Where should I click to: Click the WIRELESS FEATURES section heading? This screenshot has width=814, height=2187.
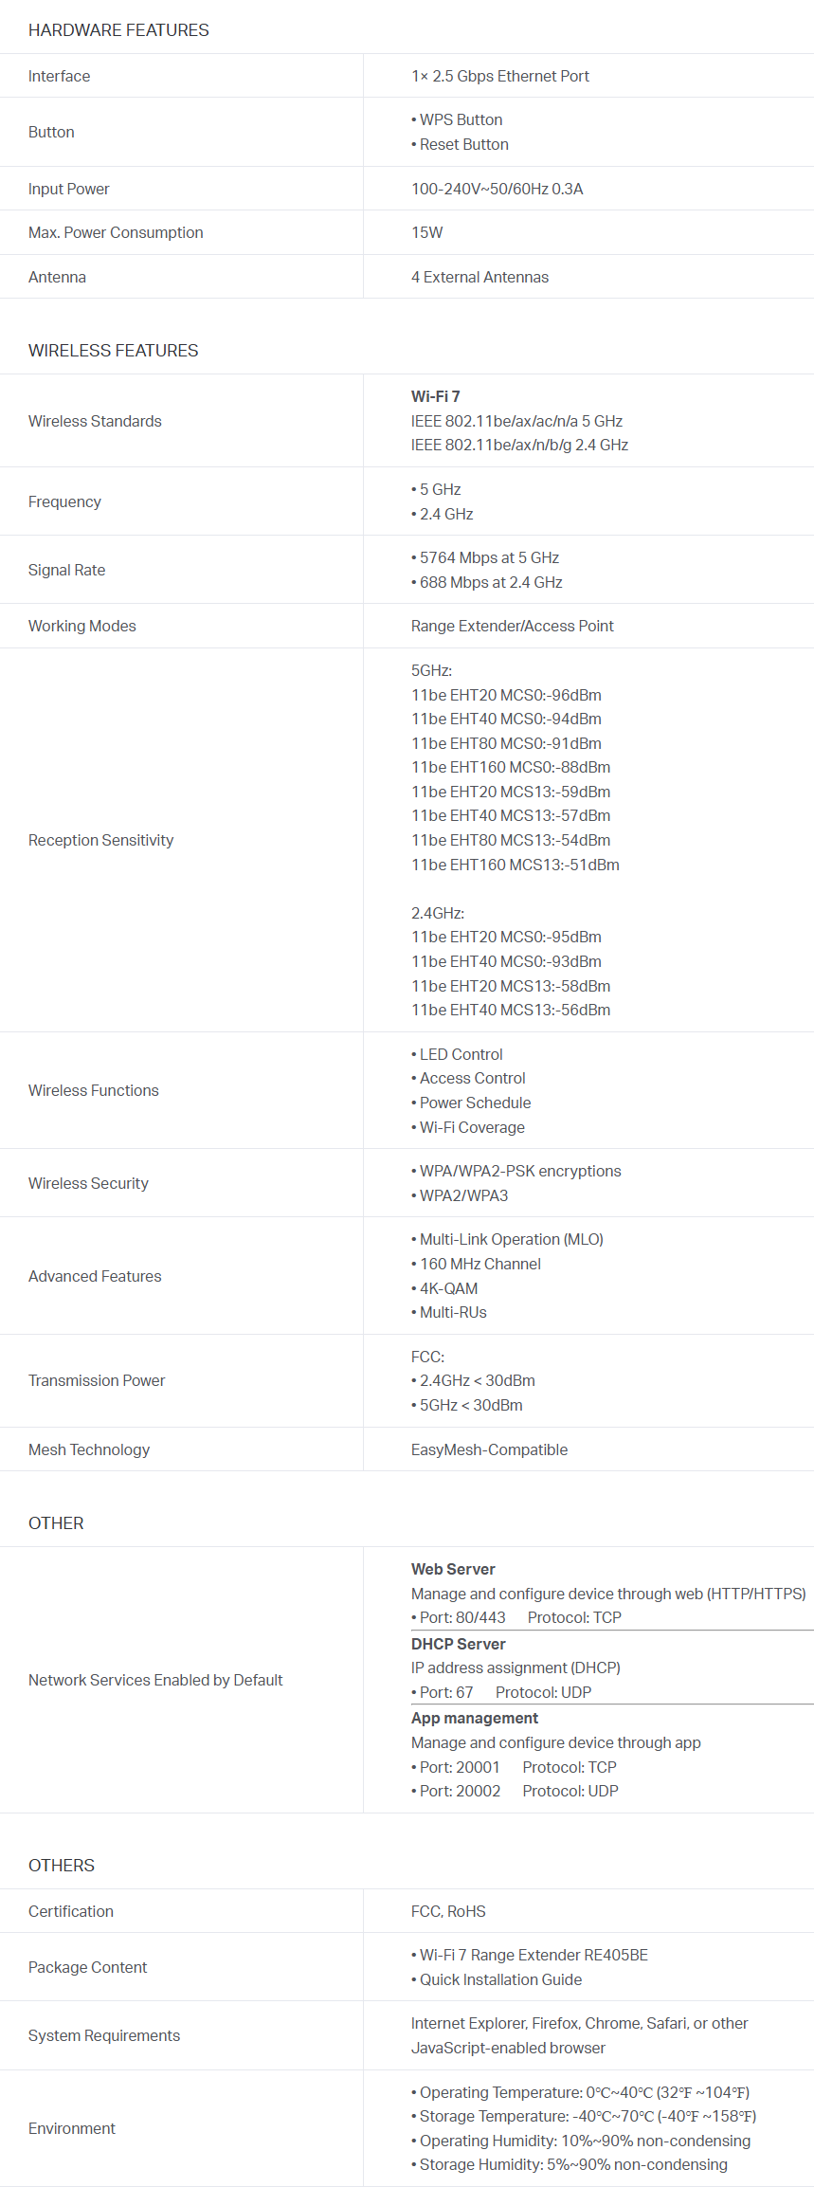[113, 351]
